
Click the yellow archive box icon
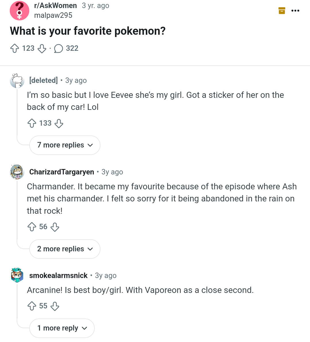pyautogui.click(x=282, y=11)
